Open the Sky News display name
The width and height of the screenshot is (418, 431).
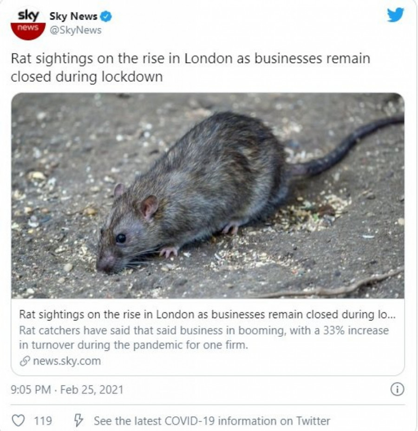pos(73,17)
